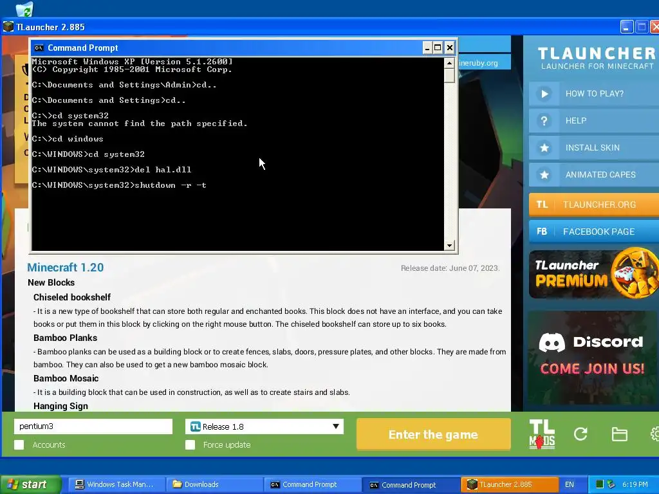The height and width of the screenshot is (494, 659).
Task: Click the Discord logo in the banner
Action: tap(552, 342)
